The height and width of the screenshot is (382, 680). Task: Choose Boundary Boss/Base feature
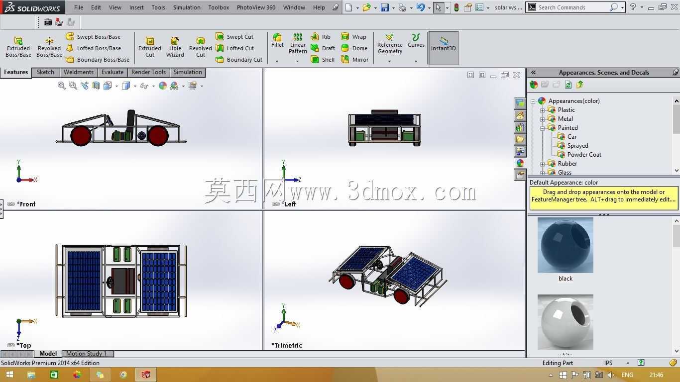click(x=98, y=60)
